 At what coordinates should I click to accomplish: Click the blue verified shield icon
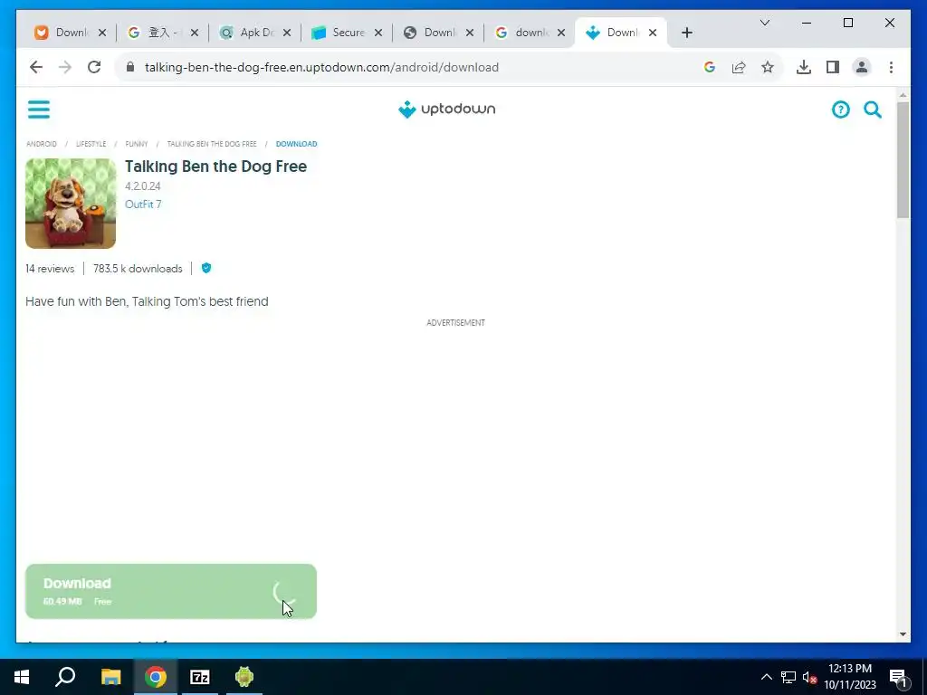coord(206,268)
